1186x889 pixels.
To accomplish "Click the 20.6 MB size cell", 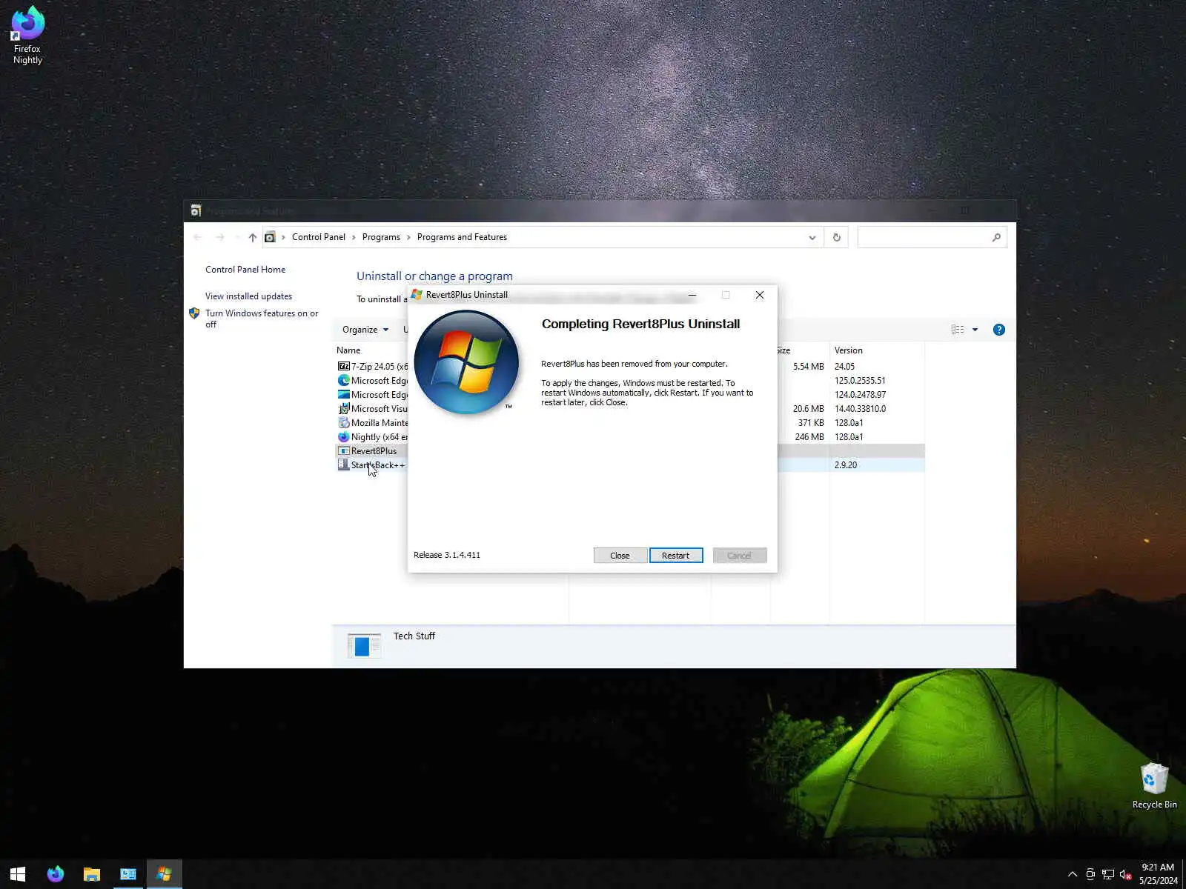I will (808, 409).
